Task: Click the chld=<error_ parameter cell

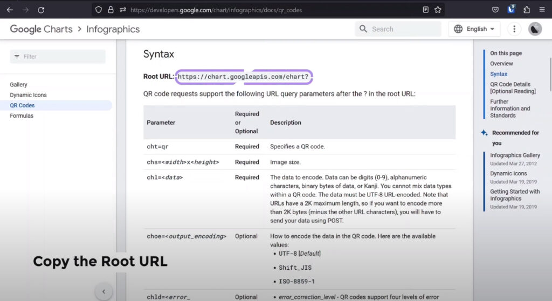Action: 168,297
